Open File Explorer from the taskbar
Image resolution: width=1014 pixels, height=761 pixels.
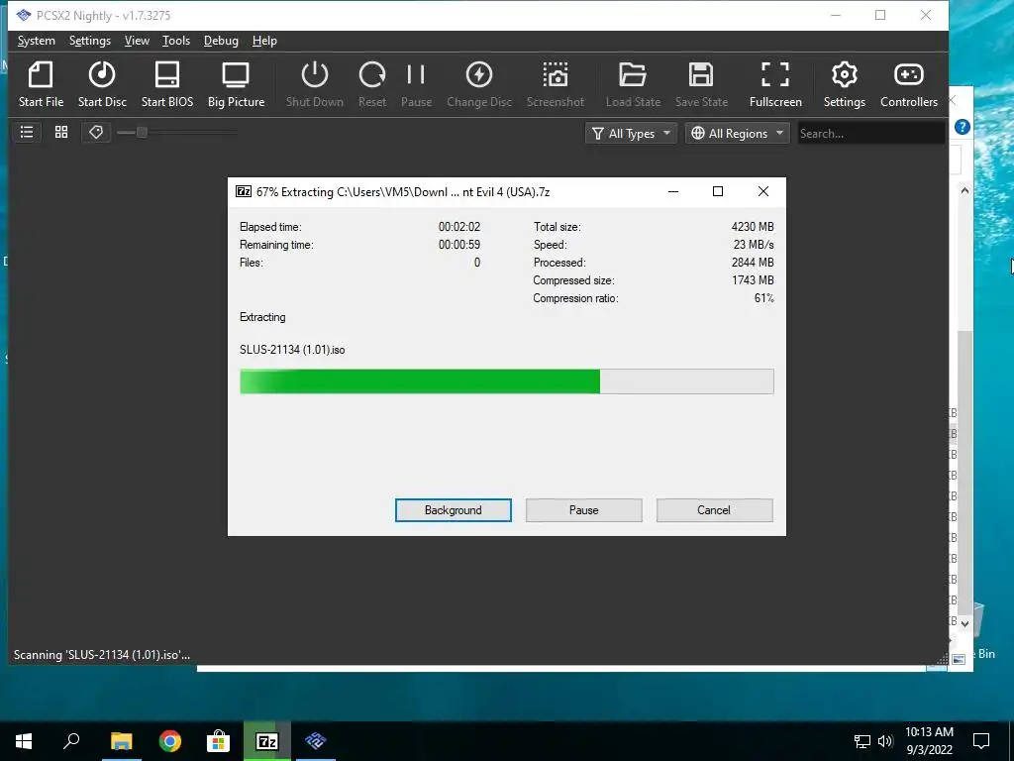click(x=121, y=741)
